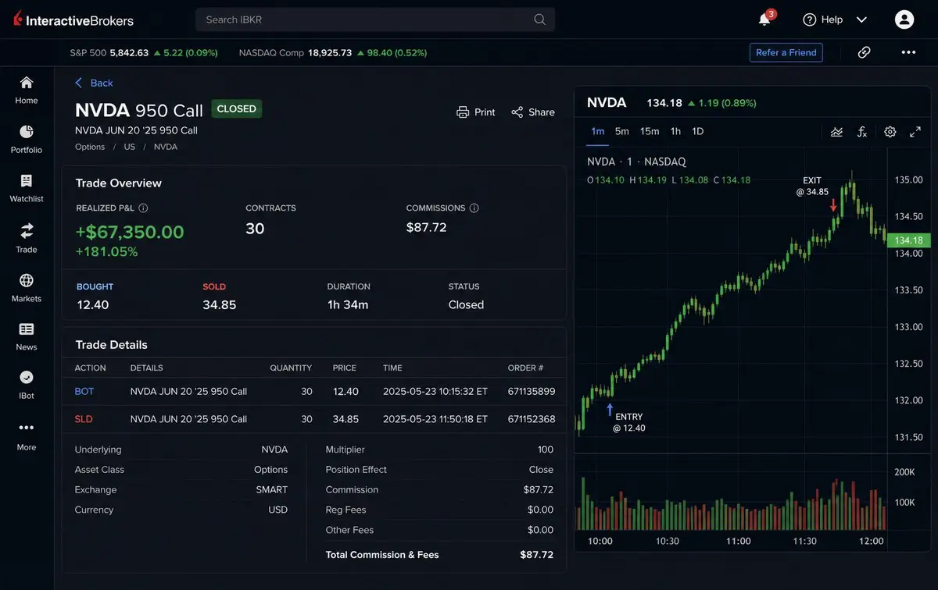Click the Total Commission & Fees row
The height and width of the screenshot is (590, 938).
coord(439,555)
